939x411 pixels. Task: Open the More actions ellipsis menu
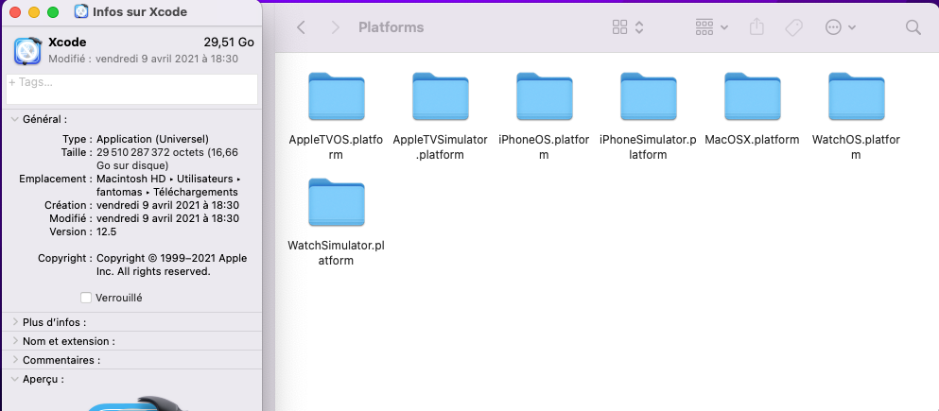pyautogui.click(x=841, y=27)
